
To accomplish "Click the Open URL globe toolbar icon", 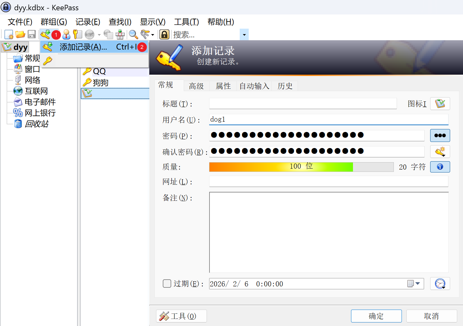I will click(89, 34).
